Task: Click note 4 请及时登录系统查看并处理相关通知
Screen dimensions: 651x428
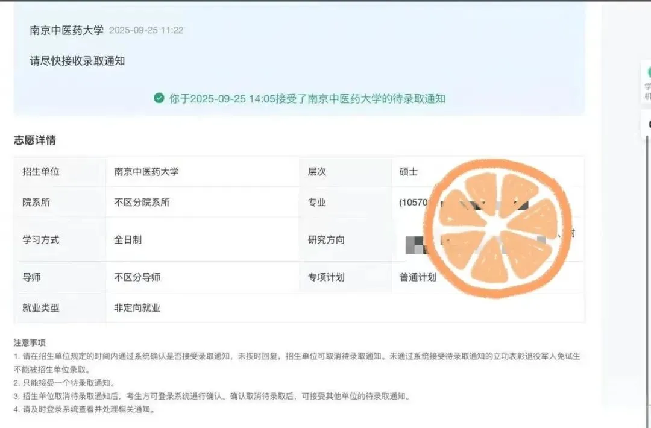Action: point(84,409)
